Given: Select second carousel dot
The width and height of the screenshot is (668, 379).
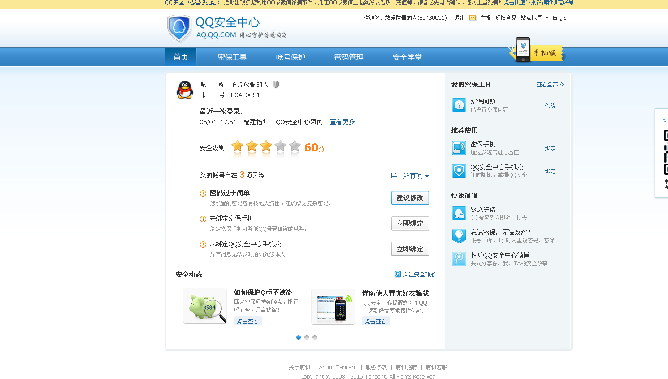Looking at the screenshot, I should point(307,337).
